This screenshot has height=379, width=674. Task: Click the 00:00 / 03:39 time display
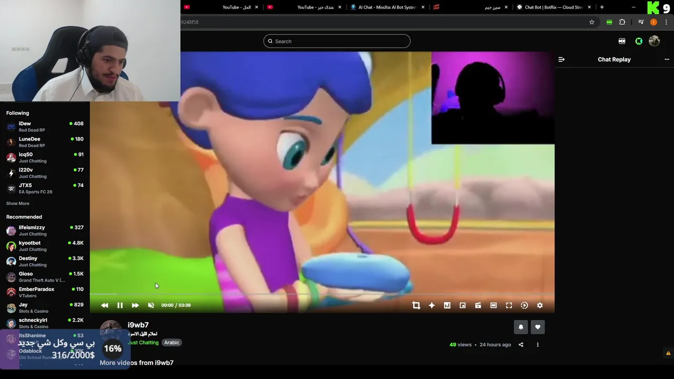click(x=176, y=305)
